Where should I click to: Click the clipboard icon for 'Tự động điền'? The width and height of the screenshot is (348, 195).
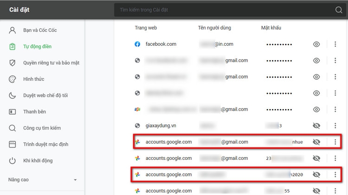13,47
